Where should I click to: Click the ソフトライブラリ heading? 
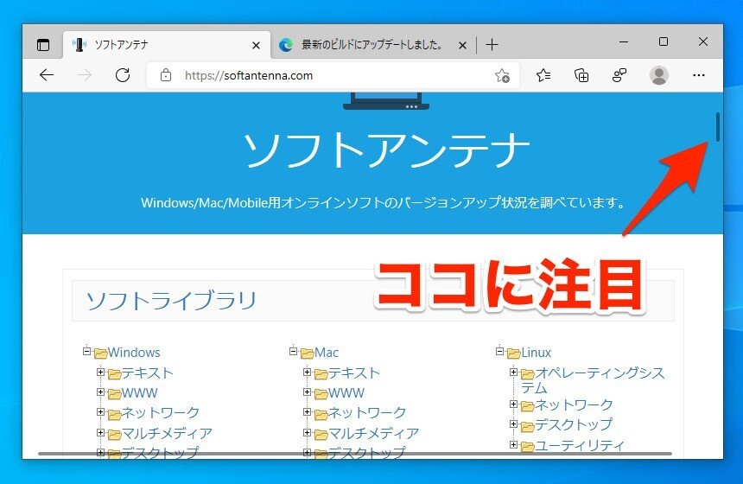(171, 301)
